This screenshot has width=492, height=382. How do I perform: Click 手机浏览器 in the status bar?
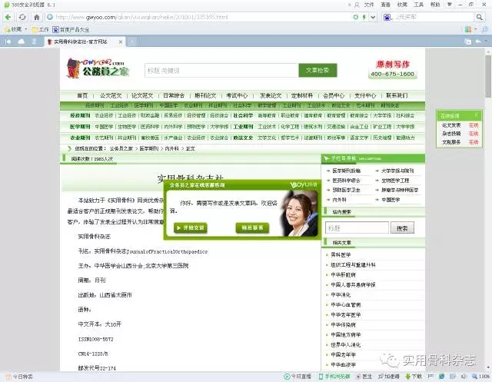pos(334,377)
